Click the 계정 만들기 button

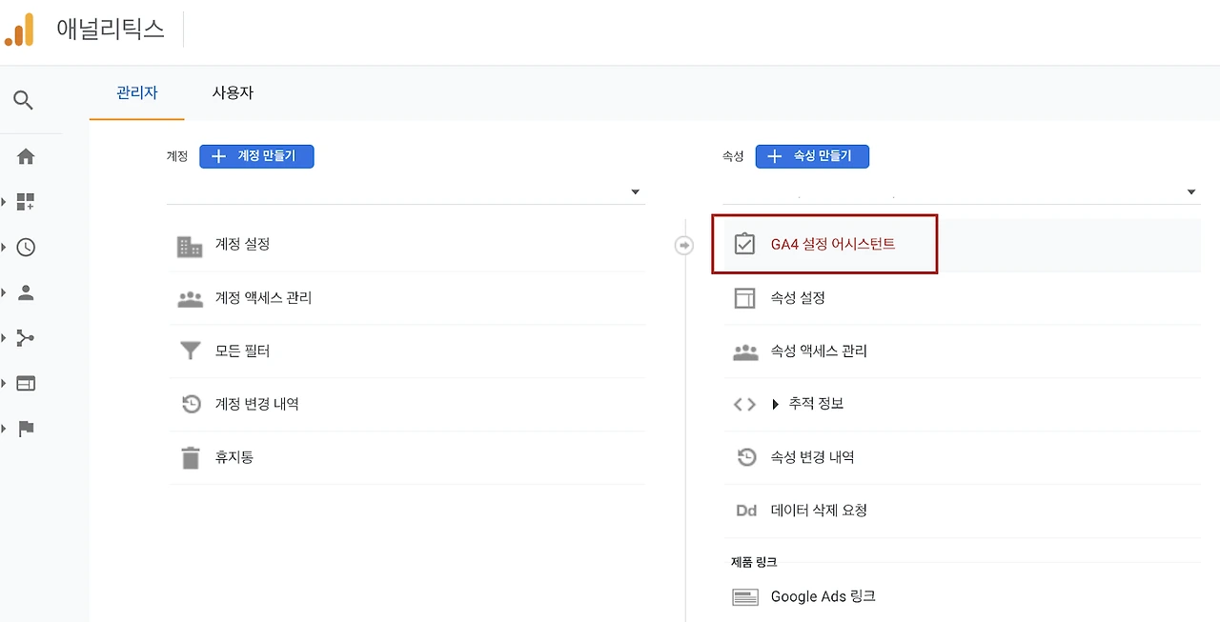256,156
